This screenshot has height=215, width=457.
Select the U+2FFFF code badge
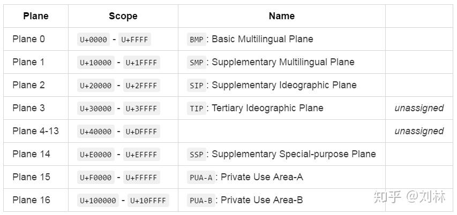141,86
